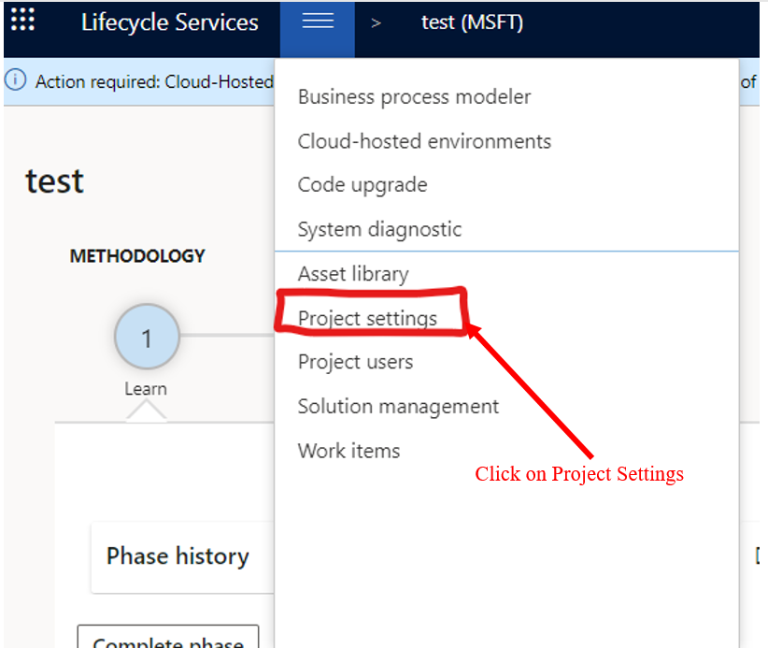
Task: Select Solution management
Action: click(398, 407)
